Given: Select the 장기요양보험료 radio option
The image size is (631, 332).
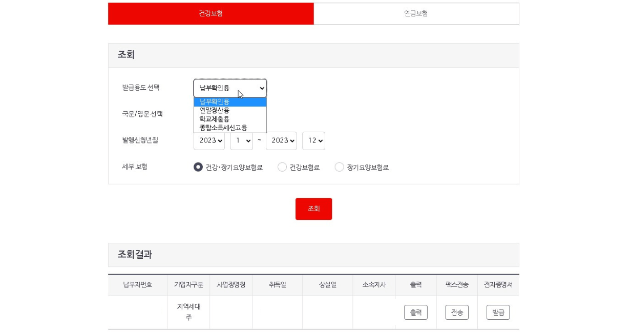Looking at the screenshot, I should 339,167.
